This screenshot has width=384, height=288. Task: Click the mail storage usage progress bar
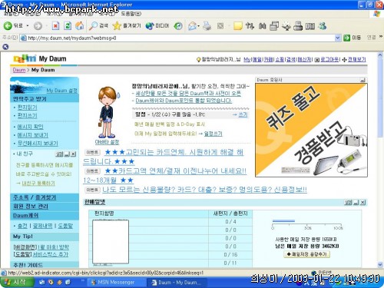coord(307,221)
